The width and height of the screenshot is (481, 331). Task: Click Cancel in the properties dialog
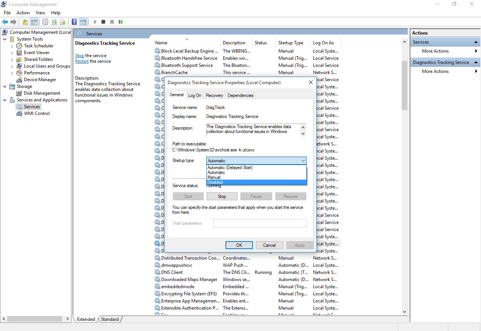[x=269, y=245]
